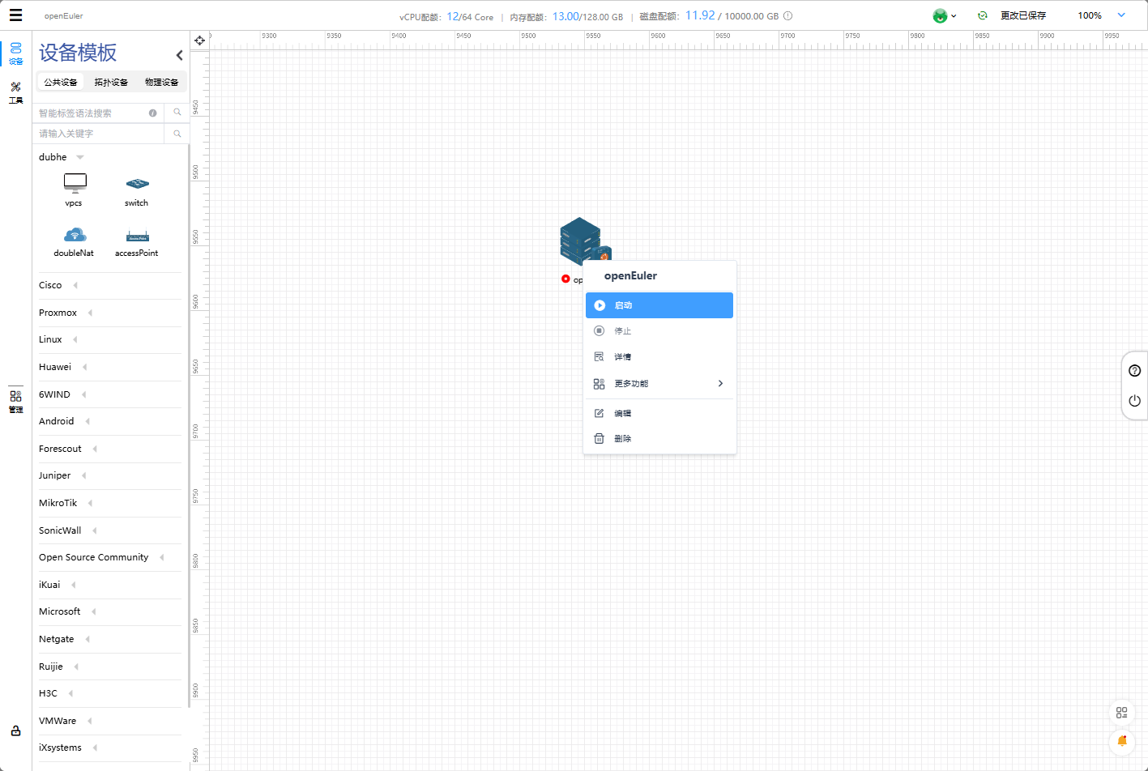Image resolution: width=1148 pixels, height=771 pixels.
Task: Click the saved-changes sync icon
Action: click(983, 15)
